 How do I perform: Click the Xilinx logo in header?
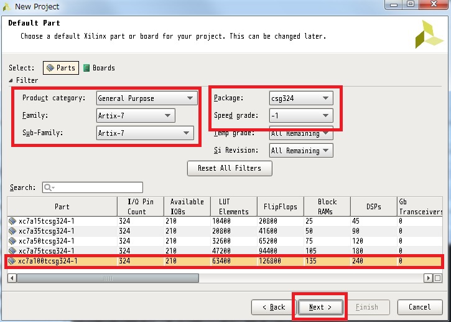tap(429, 34)
